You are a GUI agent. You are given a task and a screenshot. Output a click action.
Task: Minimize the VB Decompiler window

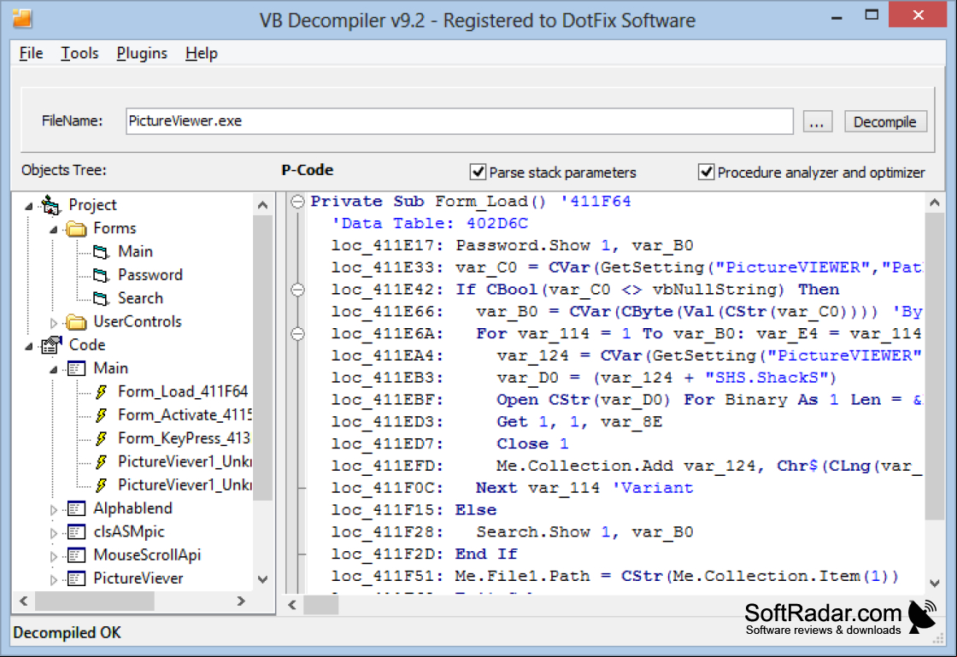tap(837, 16)
